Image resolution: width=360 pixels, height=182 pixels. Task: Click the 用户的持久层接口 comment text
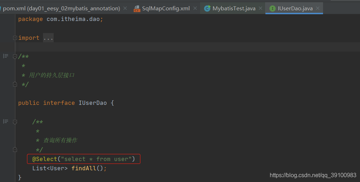(52, 75)
